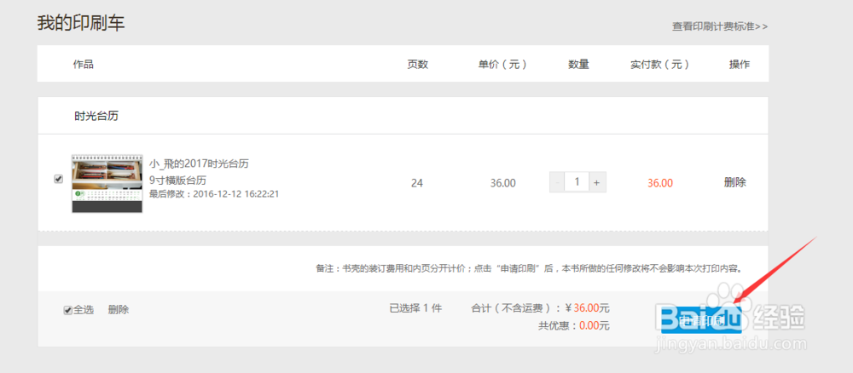
Task: Click the 备注 note about 装订费用
Action: click(x=530, y=268)
